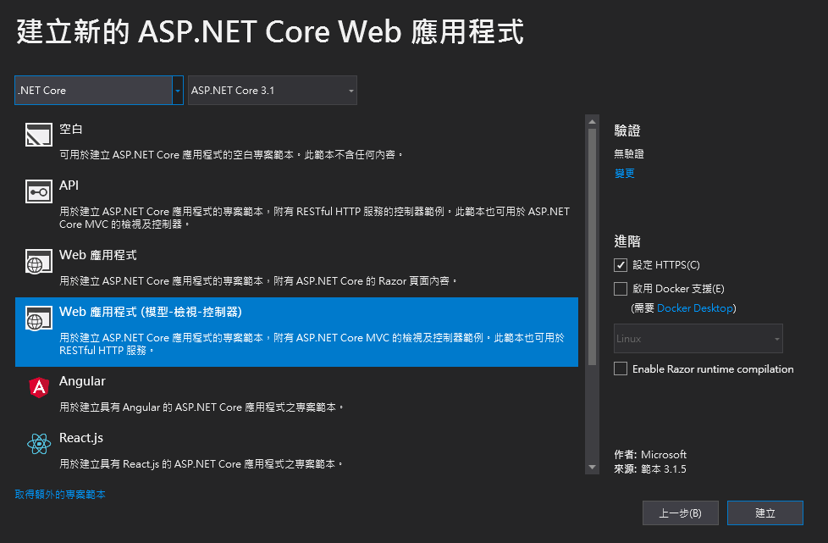
Task: Open the .NET Core framework dropdown
Action: click(99, 91)
